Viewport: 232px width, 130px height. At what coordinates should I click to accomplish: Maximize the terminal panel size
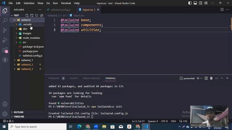click(222, 78)
